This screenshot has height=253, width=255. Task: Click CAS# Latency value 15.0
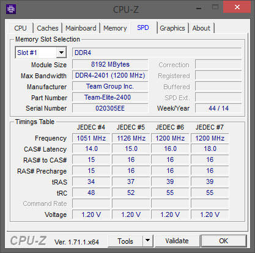[131, 148]
